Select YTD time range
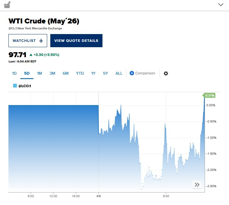Screen dimensions: 229x205 pos(80,73)
